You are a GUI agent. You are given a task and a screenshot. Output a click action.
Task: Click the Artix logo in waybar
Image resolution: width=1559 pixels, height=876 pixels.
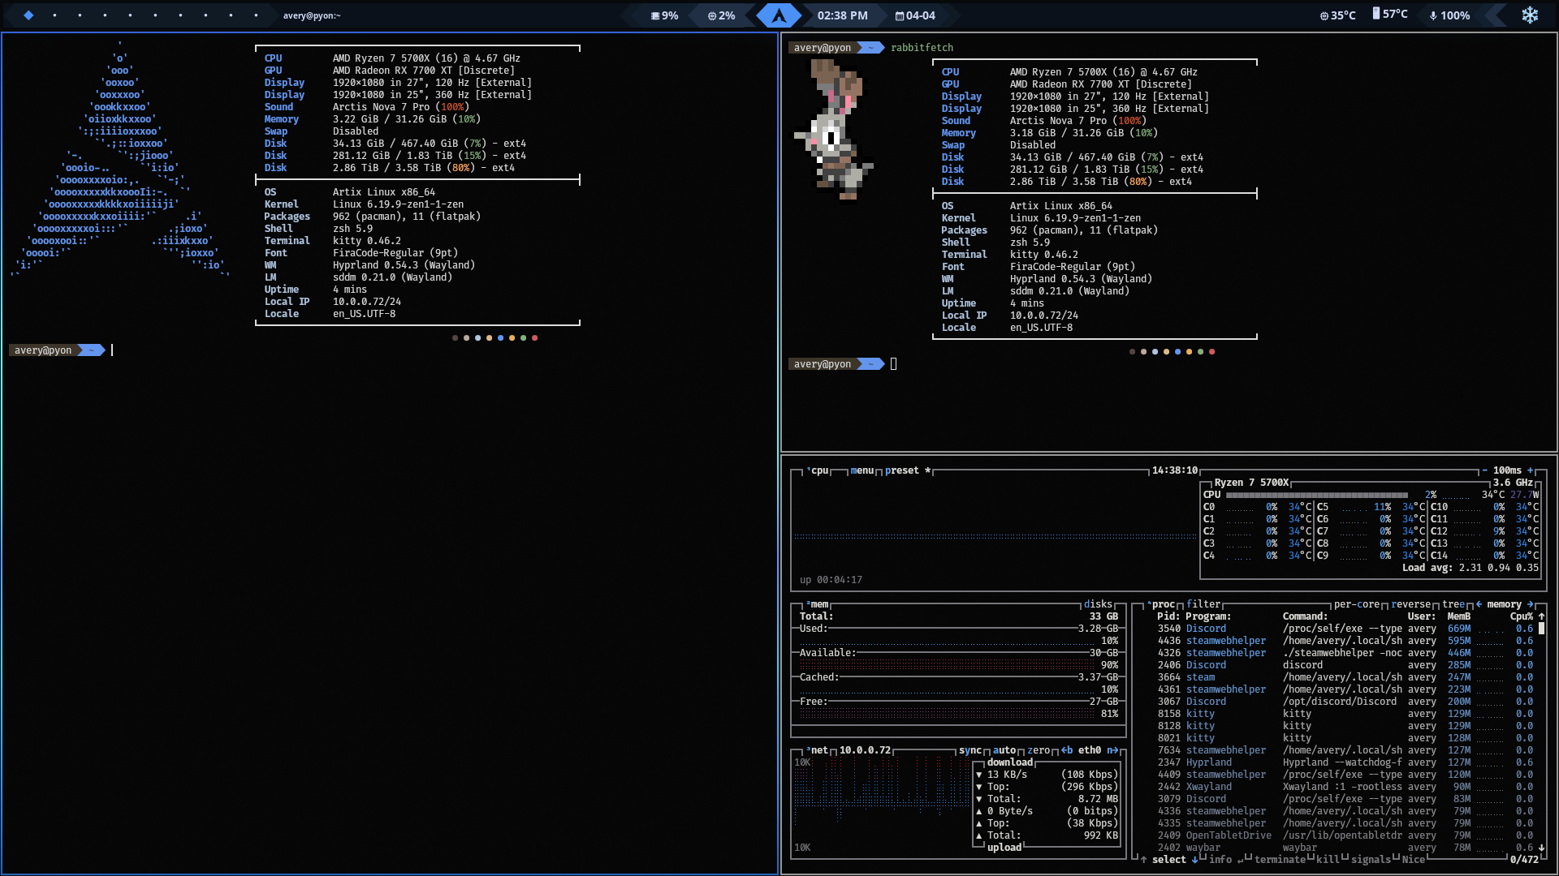pos(779,15)
